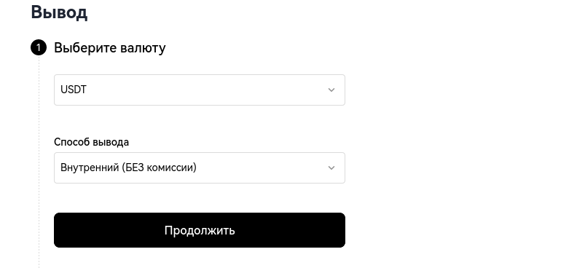
Task: Open the Внутренний (БЕЗ комиссии) dropdown
Action: click(x=200, y=167)
